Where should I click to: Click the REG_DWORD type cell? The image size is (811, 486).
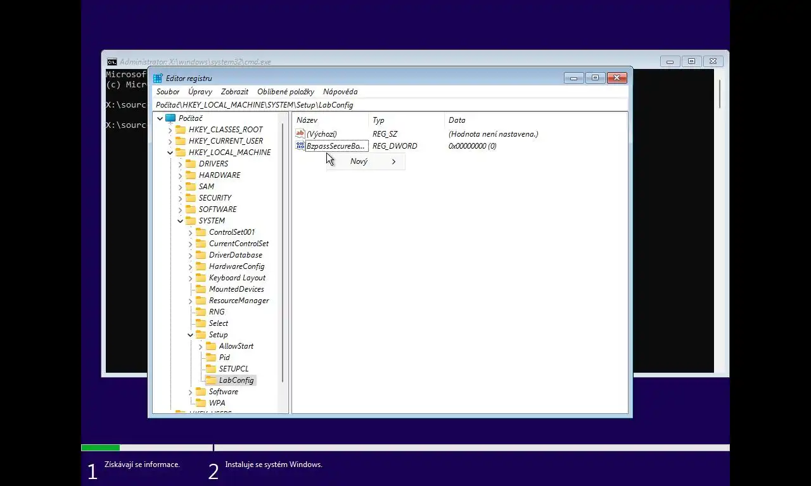[395, 146]
